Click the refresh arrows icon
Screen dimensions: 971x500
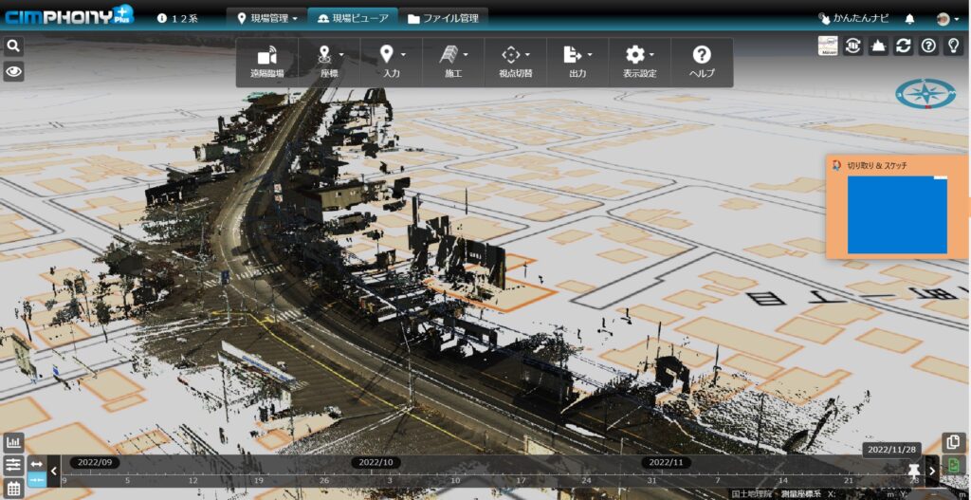pos(903,46)
